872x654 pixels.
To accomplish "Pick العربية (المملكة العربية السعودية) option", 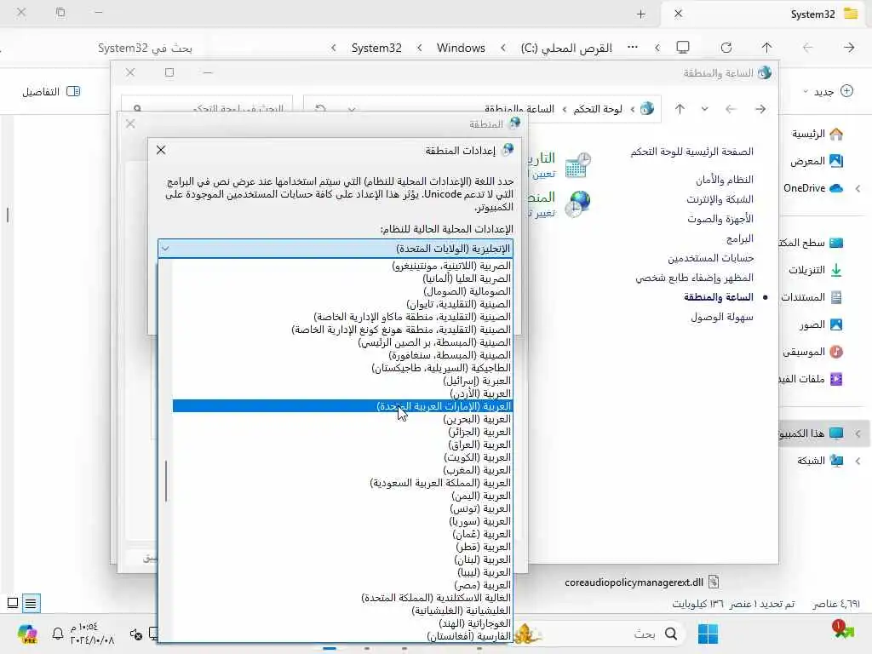I will (x=342, y=484).
